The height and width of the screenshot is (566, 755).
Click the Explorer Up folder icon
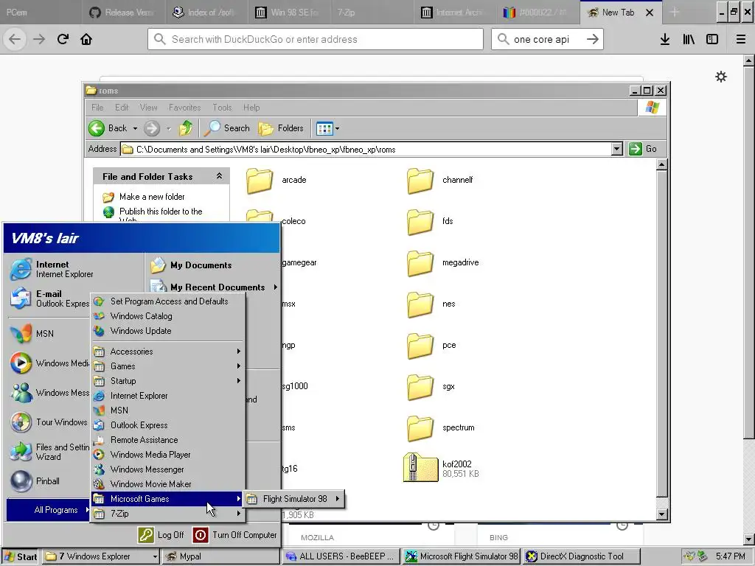[186, 128]
